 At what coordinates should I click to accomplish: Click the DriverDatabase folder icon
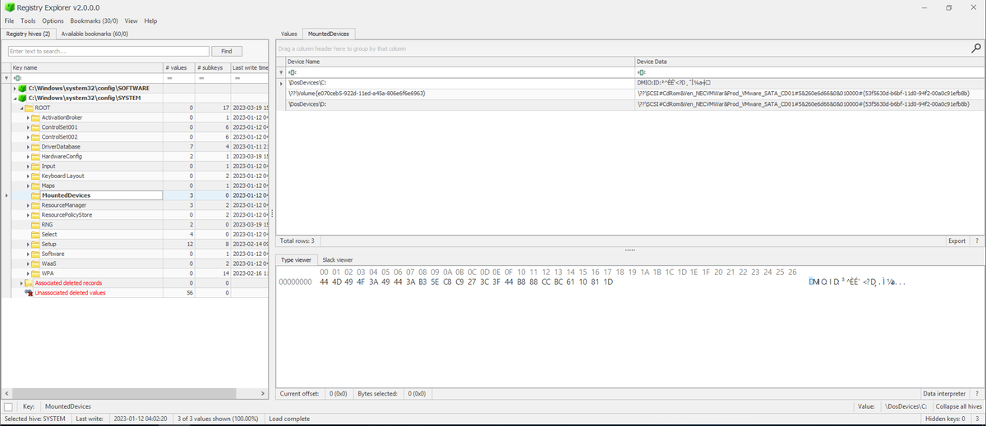coord(36,147)
